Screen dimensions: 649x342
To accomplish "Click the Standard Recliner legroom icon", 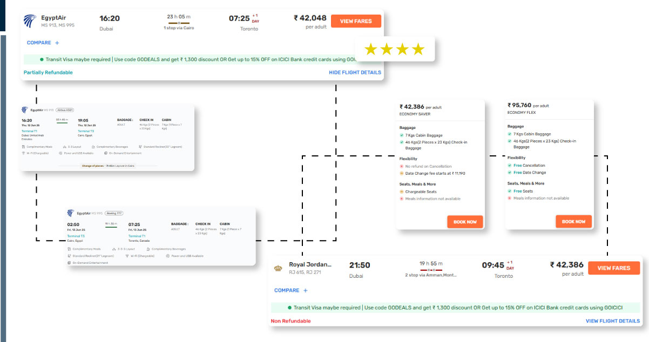I will pyautogui.click(x=139, y=147).
